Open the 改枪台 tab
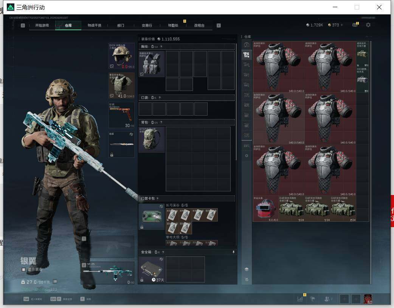Viewport: 394px width, 308px height. tap(199, 25)
